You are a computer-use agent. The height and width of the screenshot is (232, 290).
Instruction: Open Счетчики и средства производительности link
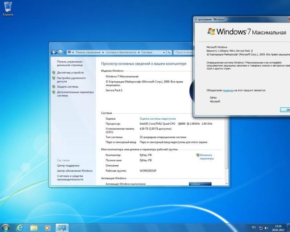(x=70, y=178)
